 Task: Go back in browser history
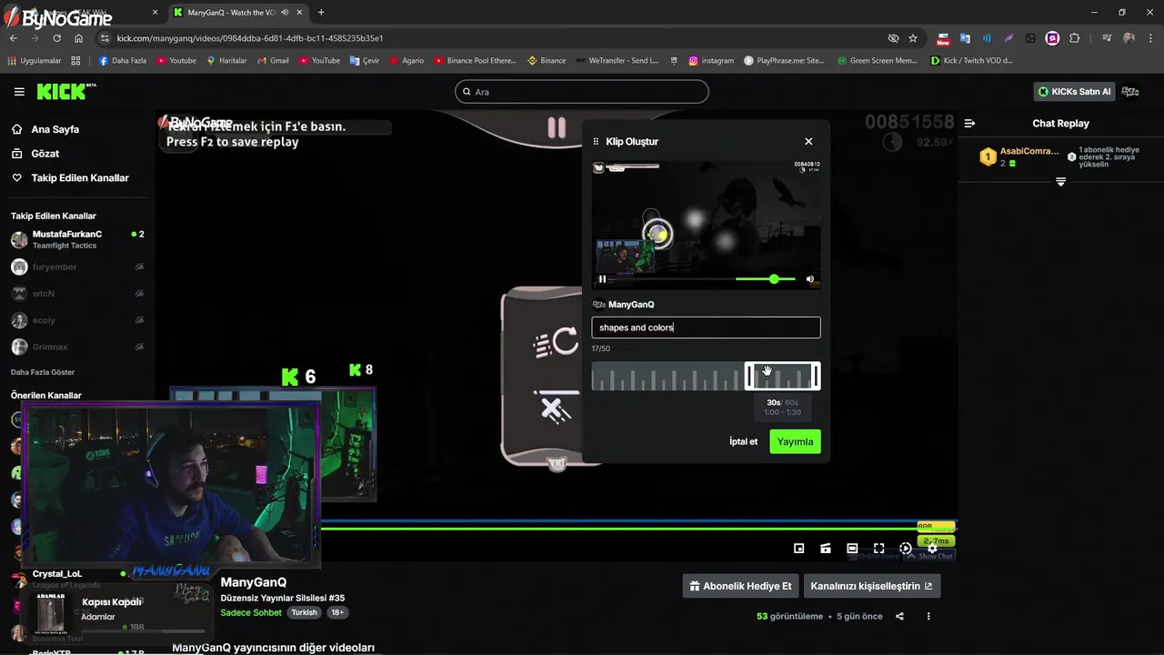click(x=14, y=38)
